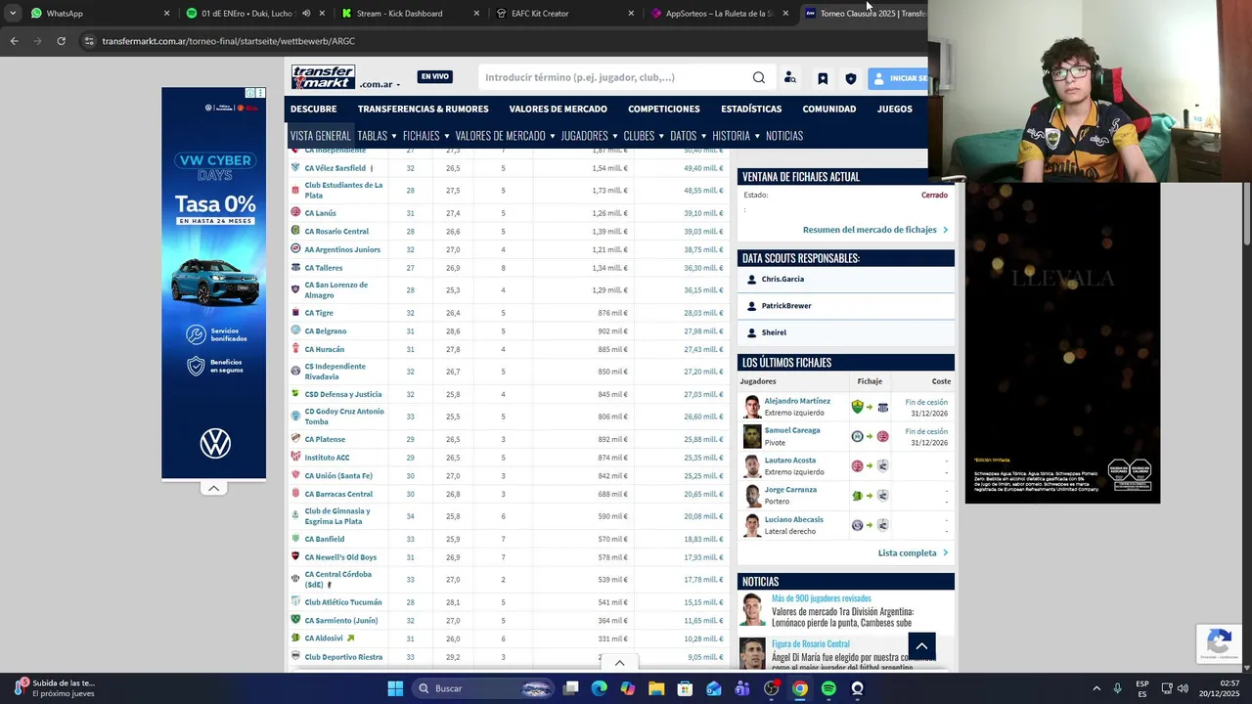Open data scout PatrickBrewer profile
1252x704 pixels.
[786, 306]
